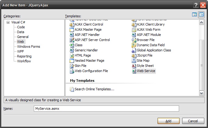
Task: Select the Generic Handler icon
Action: point(72,50)
